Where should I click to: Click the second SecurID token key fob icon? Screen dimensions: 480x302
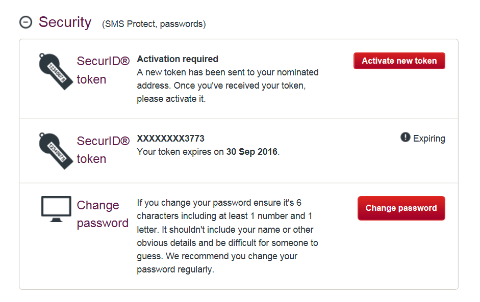[x=56, y=151]
